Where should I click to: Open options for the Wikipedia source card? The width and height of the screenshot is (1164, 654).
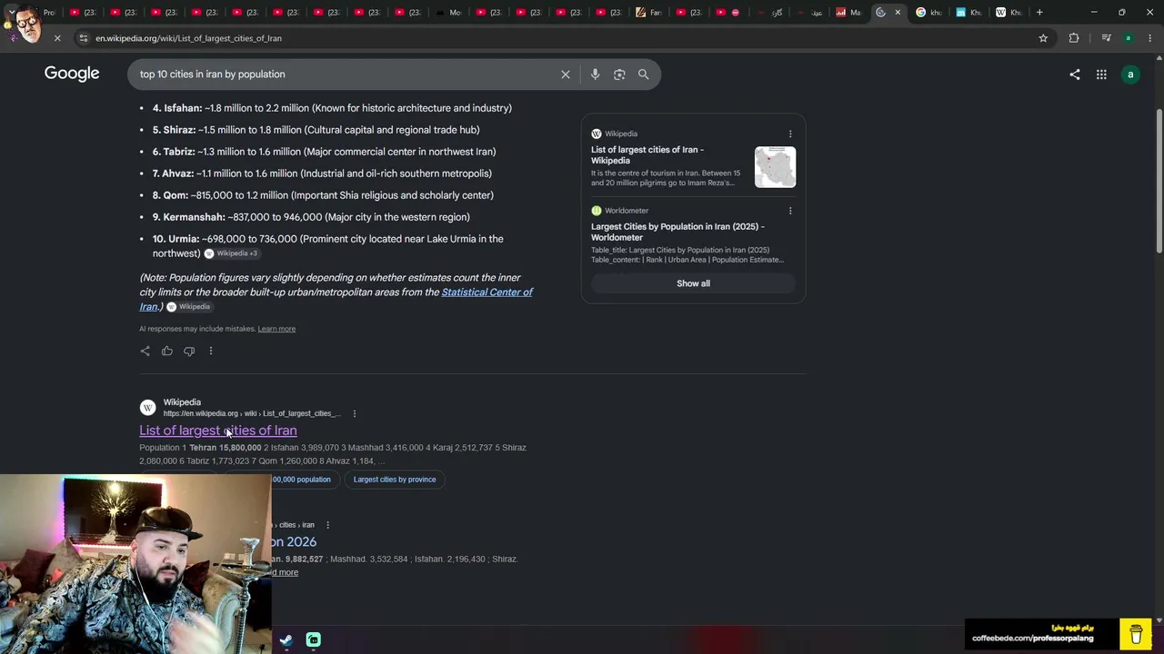(790, 134)
